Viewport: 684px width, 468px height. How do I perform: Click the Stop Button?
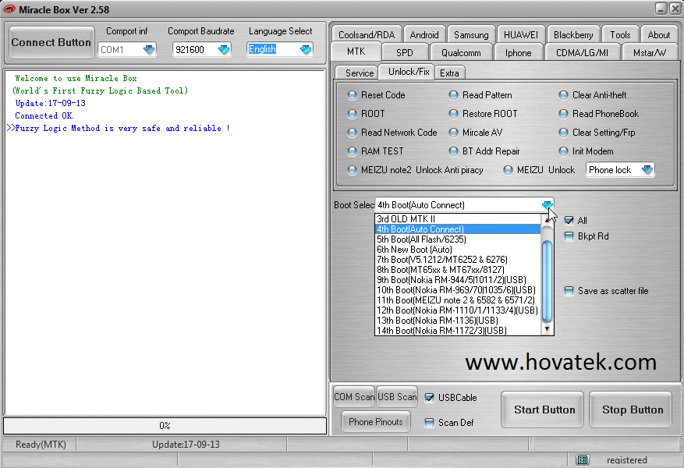(632, 409)
